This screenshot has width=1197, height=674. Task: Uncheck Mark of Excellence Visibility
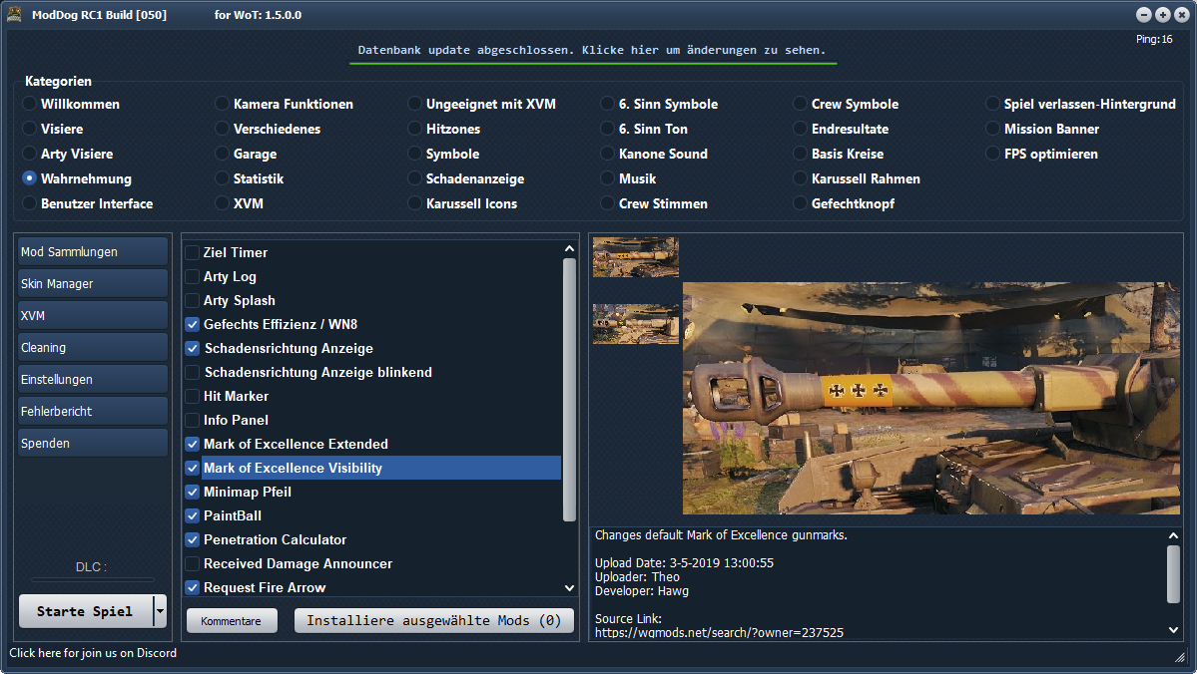193,469
